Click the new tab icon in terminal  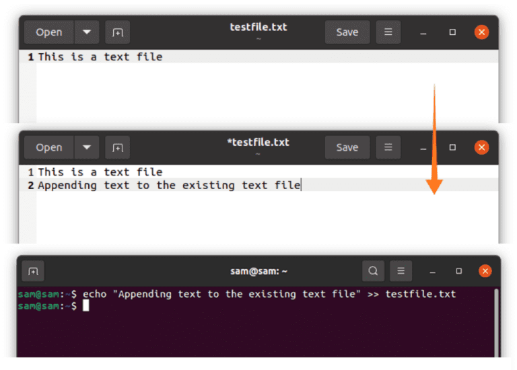pos(33,272)
